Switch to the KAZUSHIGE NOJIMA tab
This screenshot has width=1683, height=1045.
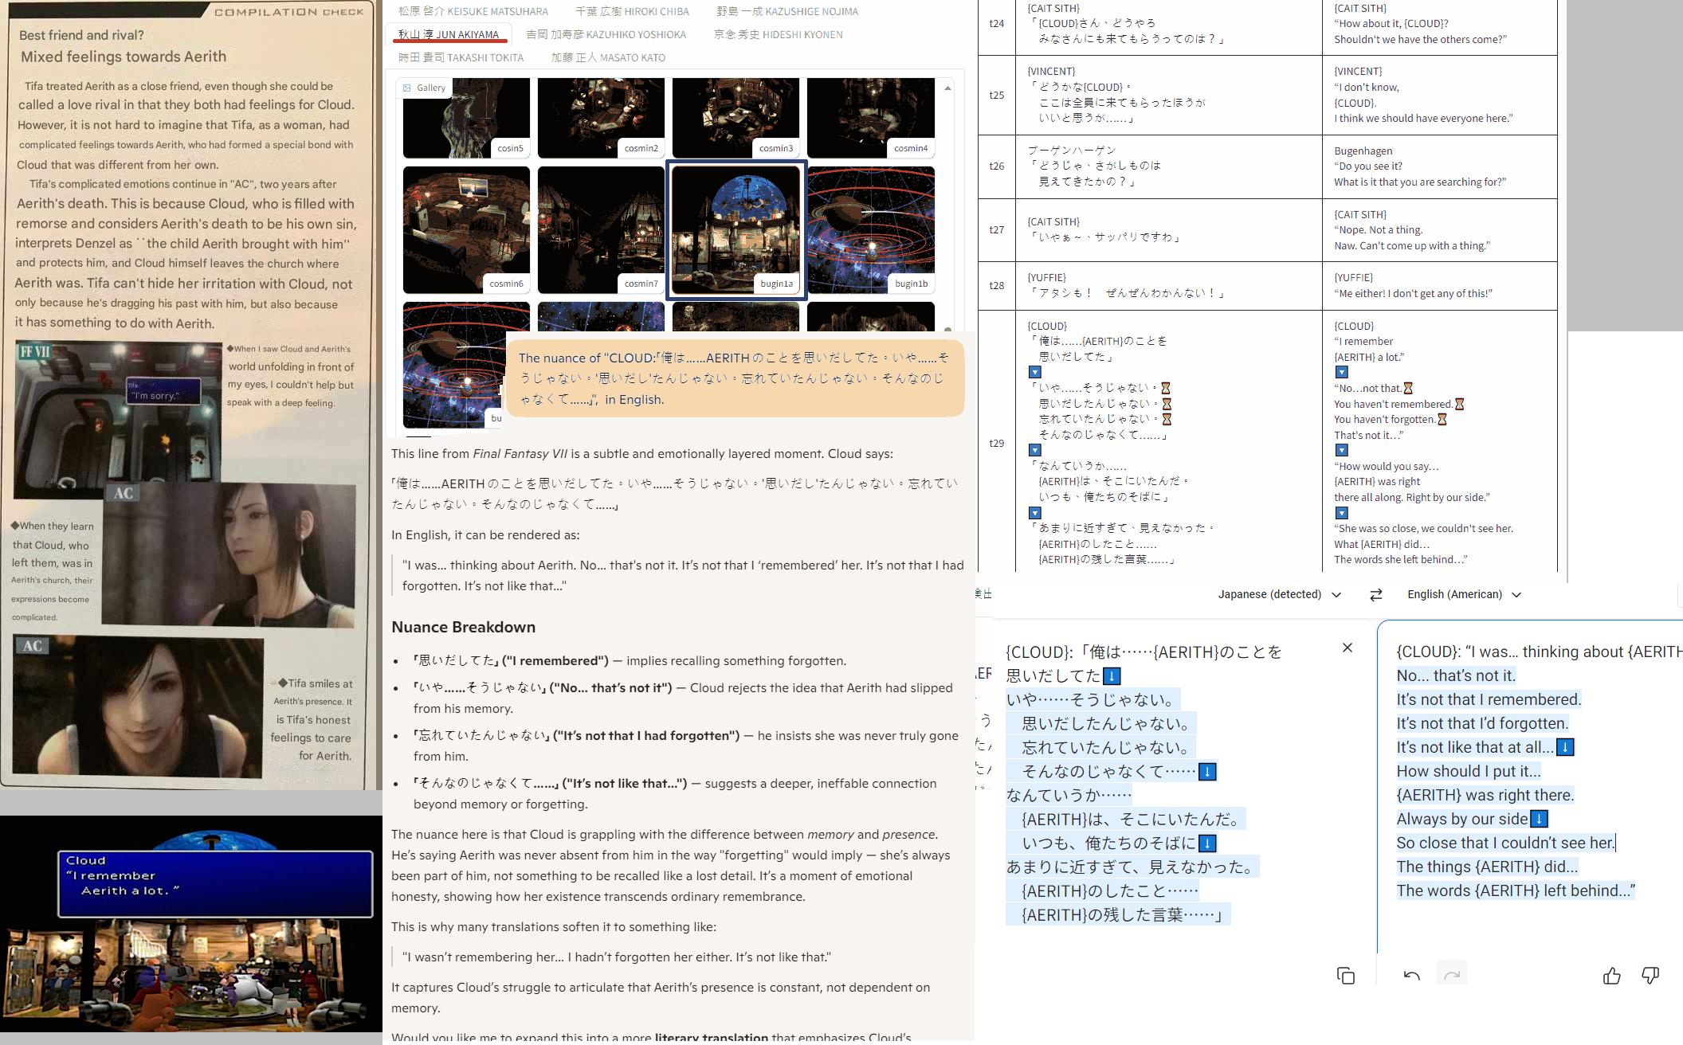pyautogui.click(x=787, y=12)
